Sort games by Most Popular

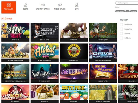[120, 11]
